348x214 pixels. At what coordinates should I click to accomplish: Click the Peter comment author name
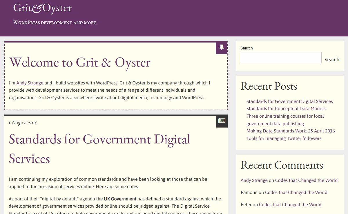click(x=246, y=205)
